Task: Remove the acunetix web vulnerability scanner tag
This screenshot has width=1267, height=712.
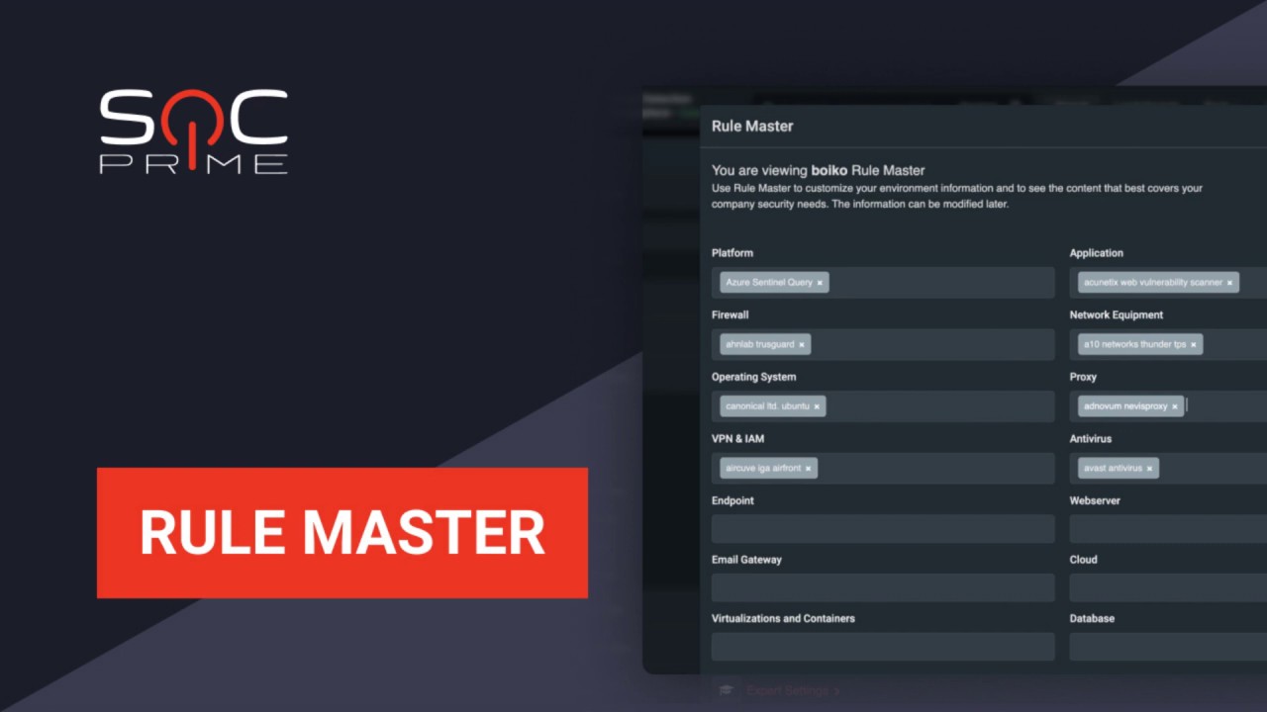Action: (x=1229, y=283)
